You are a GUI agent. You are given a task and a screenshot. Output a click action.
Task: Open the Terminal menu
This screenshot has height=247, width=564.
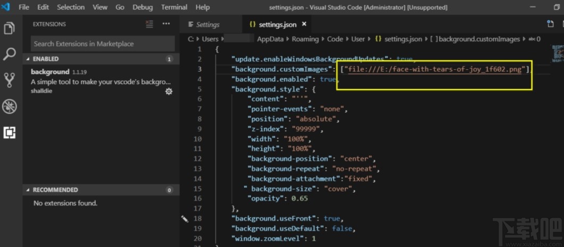[x=174, y=7]
